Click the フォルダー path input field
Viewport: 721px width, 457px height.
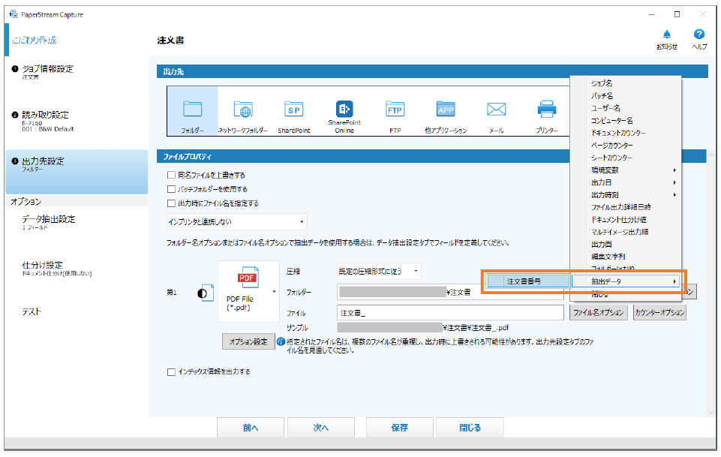pos(450,293)
